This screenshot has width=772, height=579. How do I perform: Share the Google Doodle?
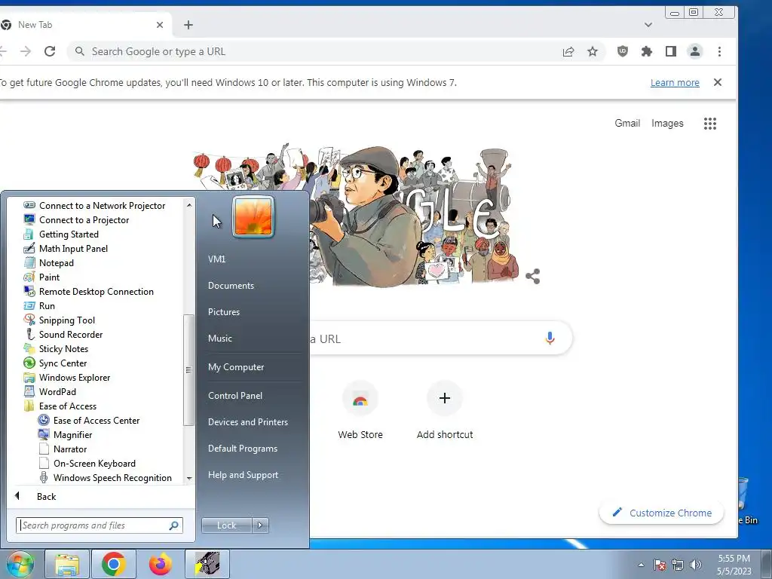tap(533, 276)
